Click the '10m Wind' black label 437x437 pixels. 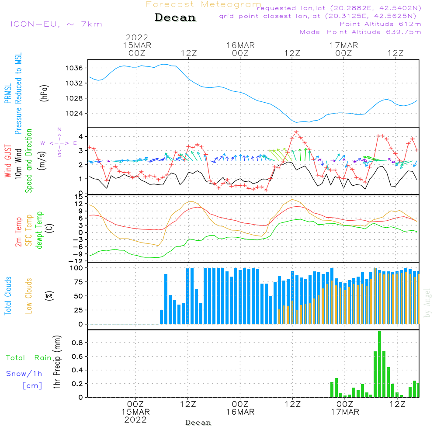[18, 164]
